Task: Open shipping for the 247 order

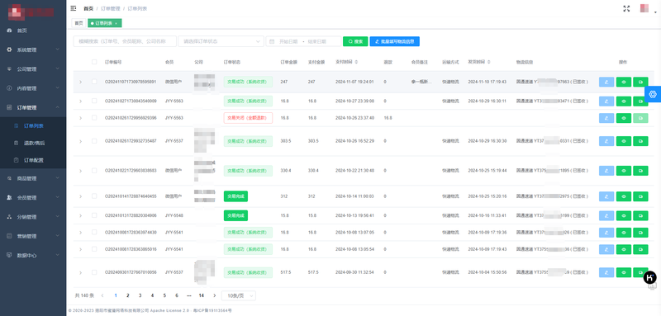Action: pyautogui.click(x=640, y=82)
